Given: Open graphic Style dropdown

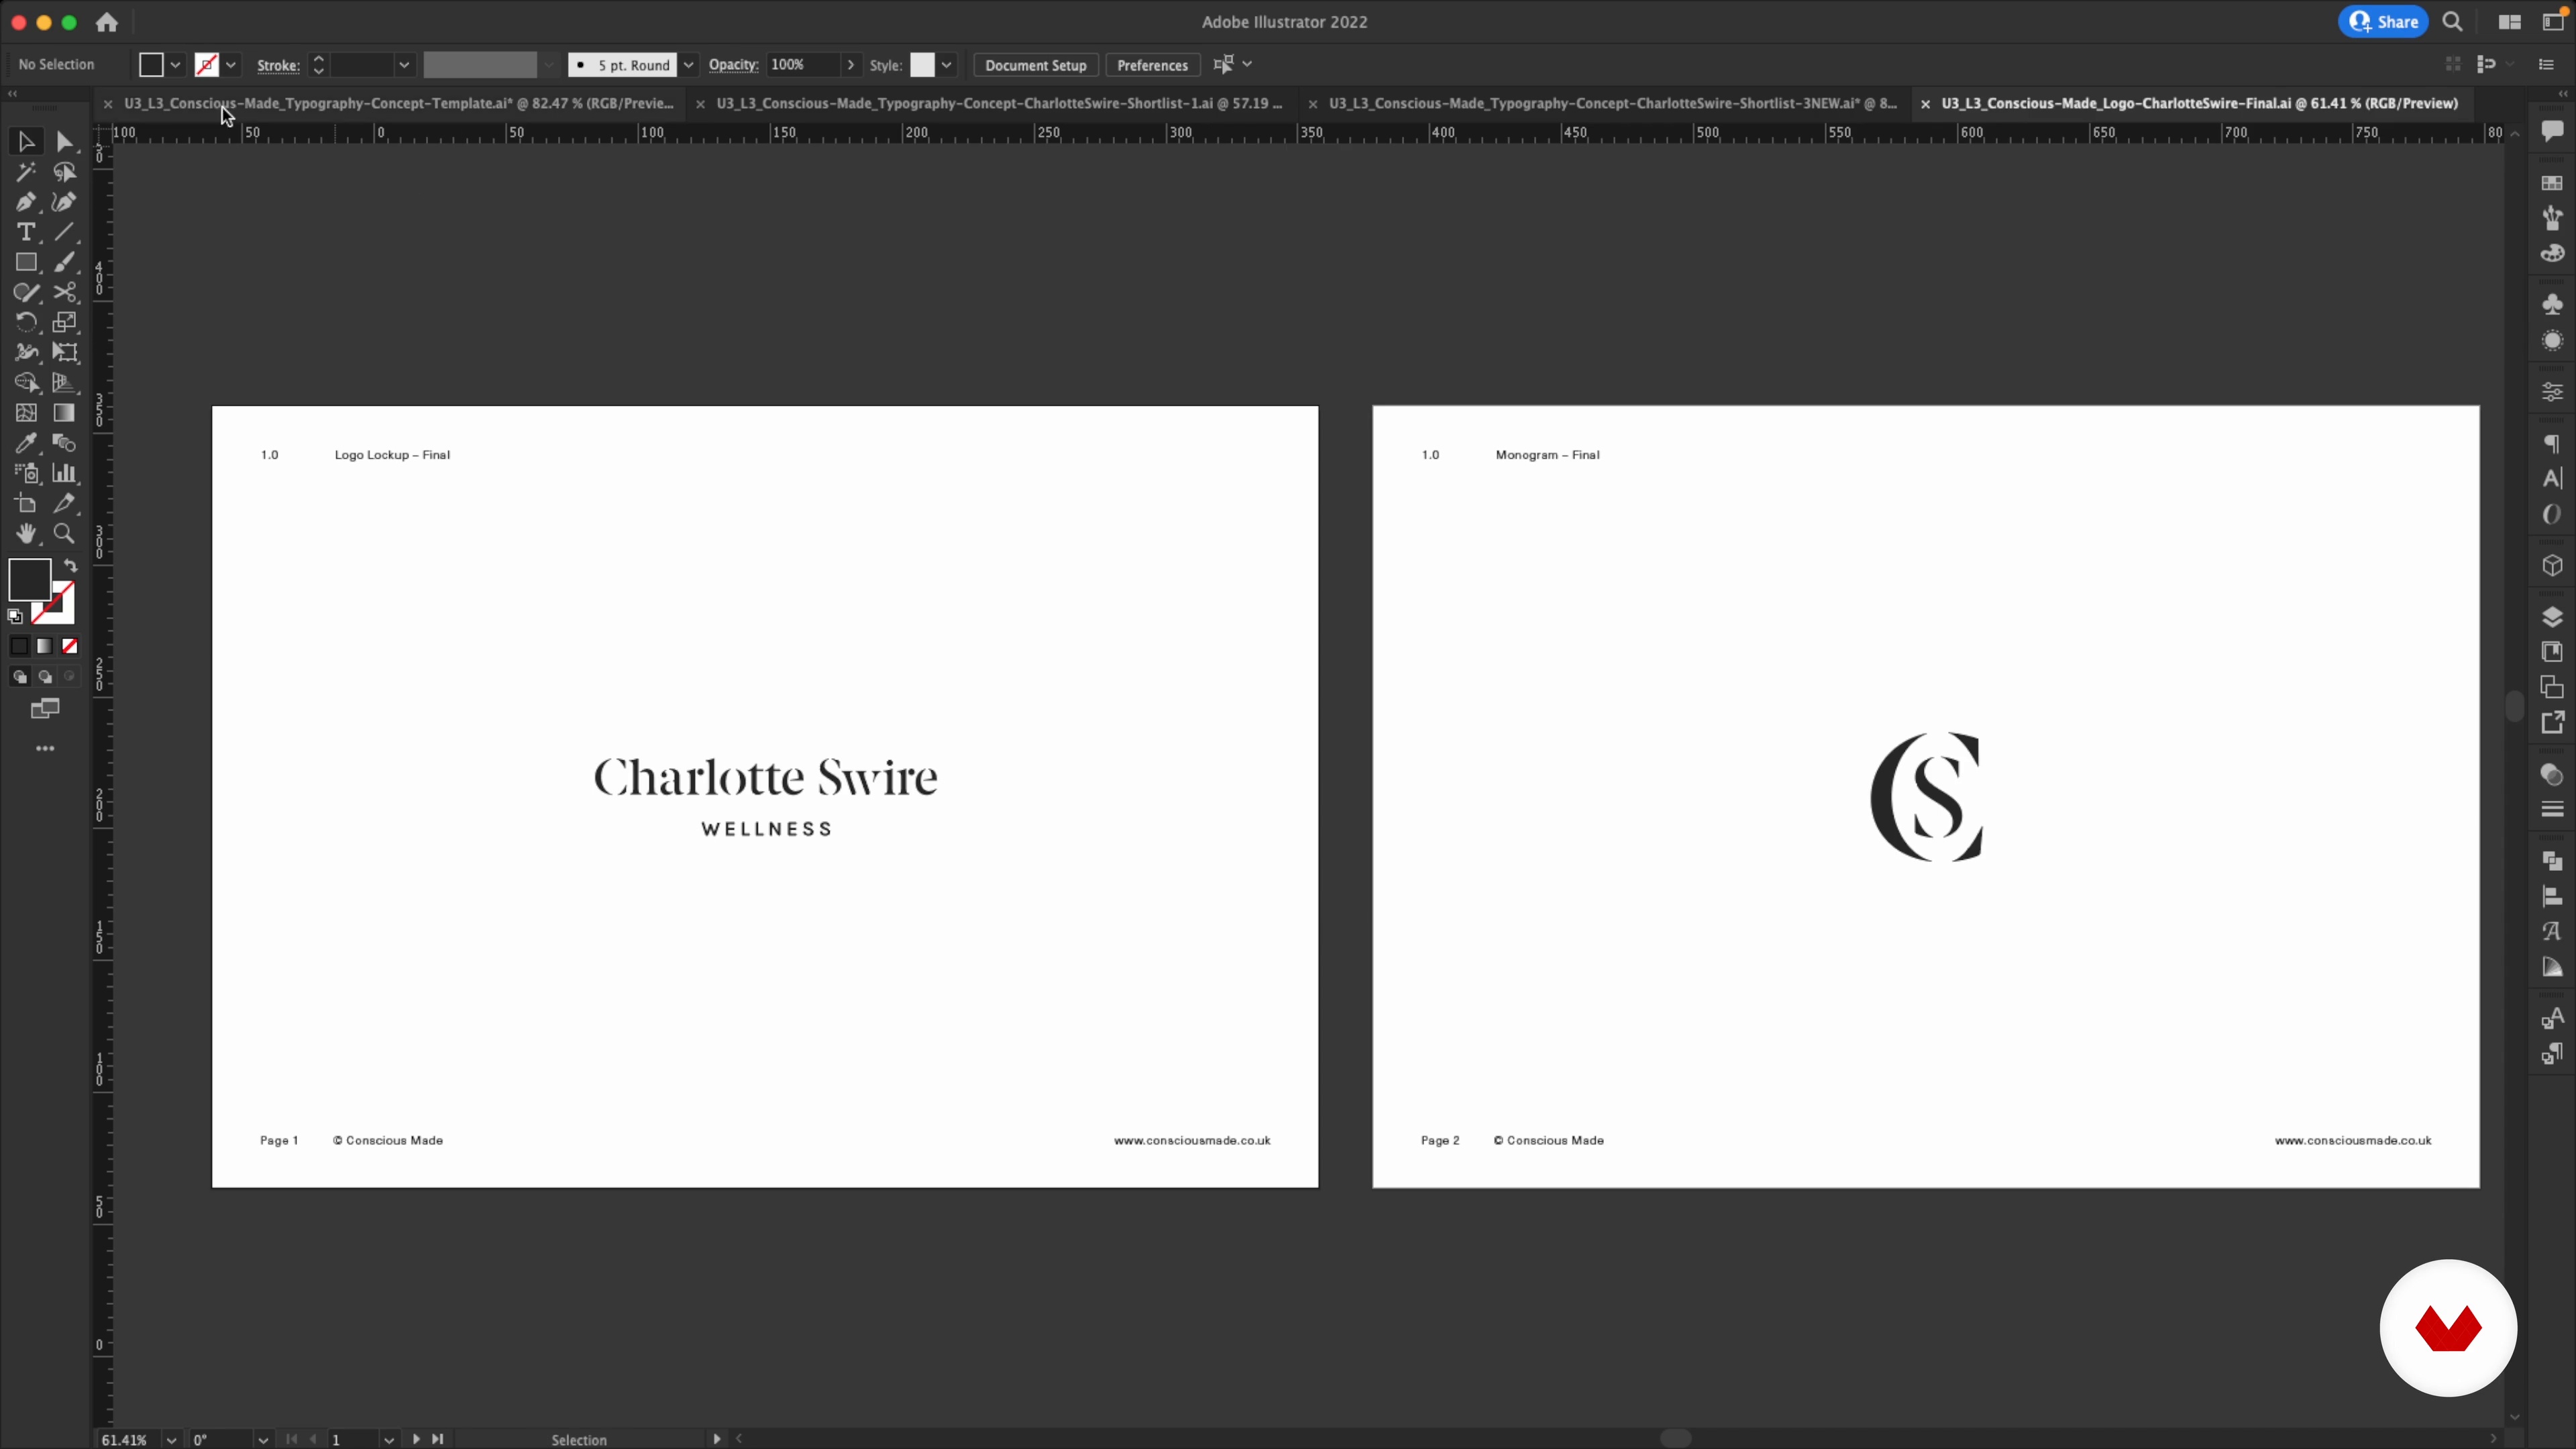Looking at the screenshot, I should coord(946,65).
